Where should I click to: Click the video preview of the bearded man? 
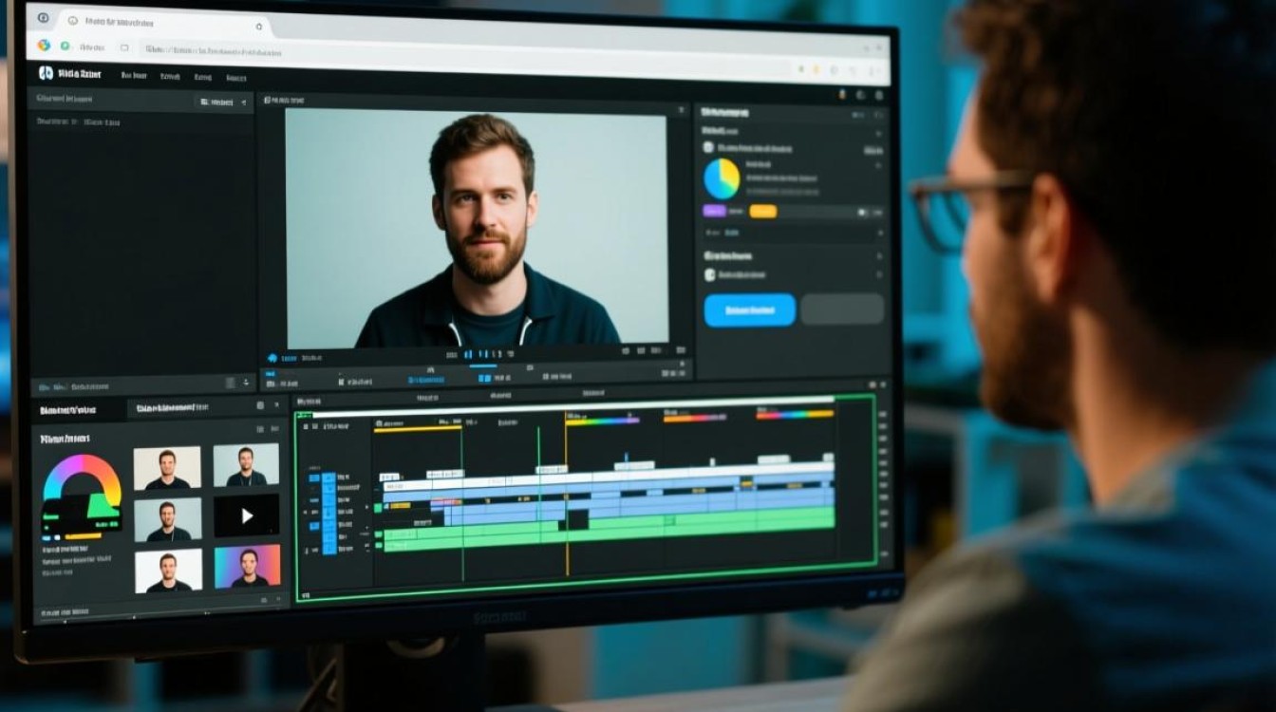tap(477, 228)
